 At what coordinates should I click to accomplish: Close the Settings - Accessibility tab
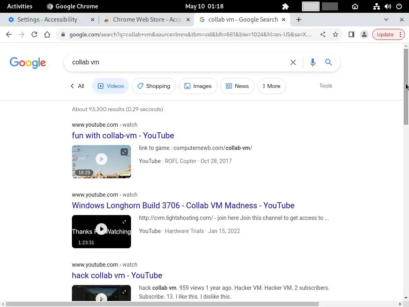pos(92,20)
